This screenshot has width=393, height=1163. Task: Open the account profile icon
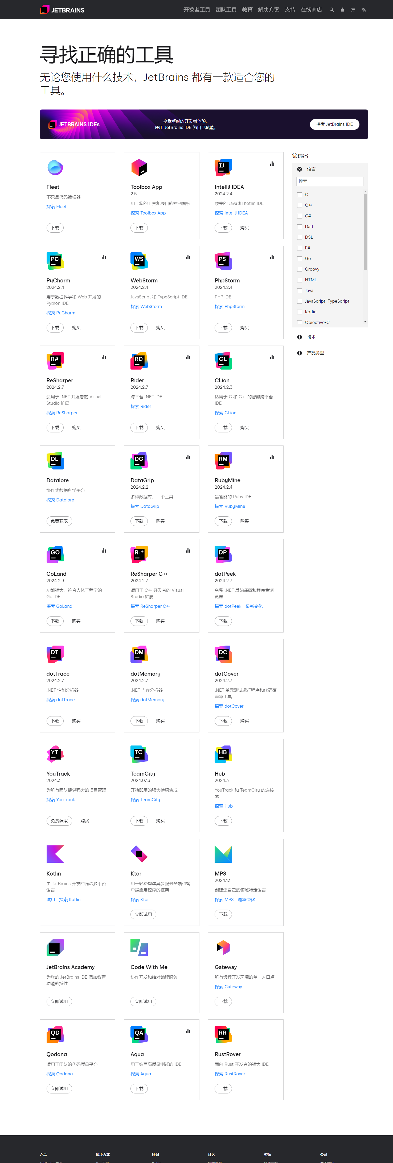tap(342, 10)
